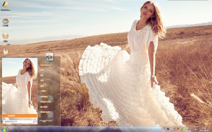Open Games (游戏) in Start menu

coord(42,86)
